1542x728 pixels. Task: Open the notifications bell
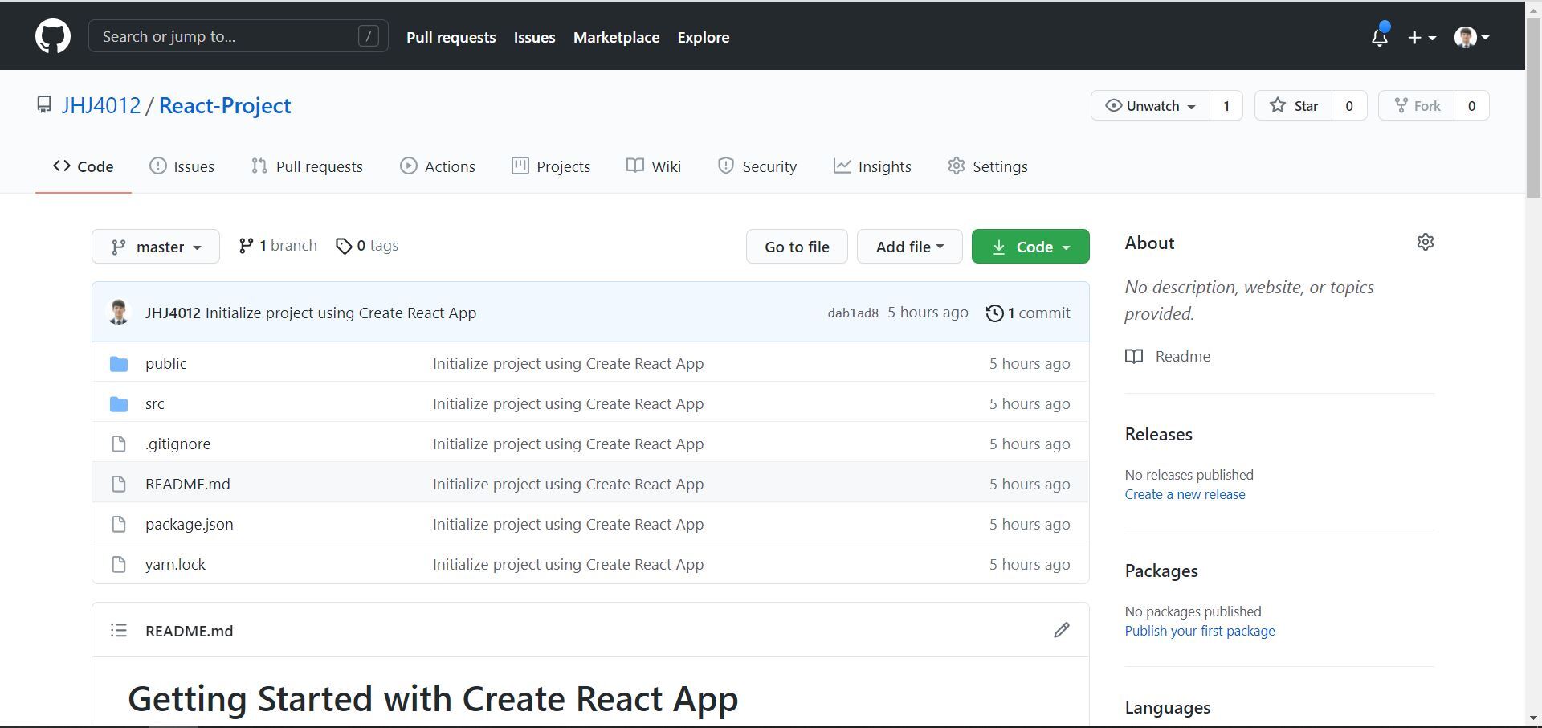[1379, 37]
